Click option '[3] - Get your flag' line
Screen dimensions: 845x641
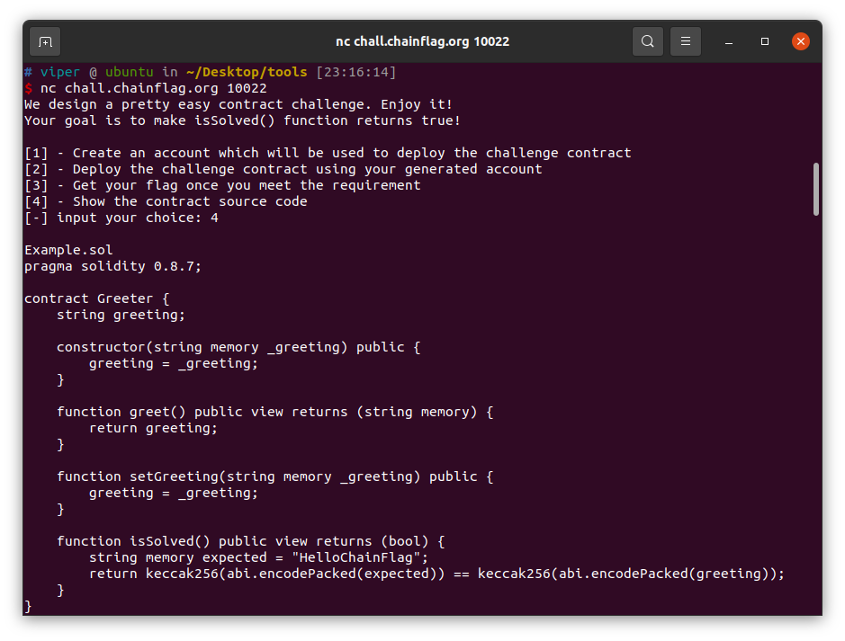pyautogui.click(x=222, y=185)
